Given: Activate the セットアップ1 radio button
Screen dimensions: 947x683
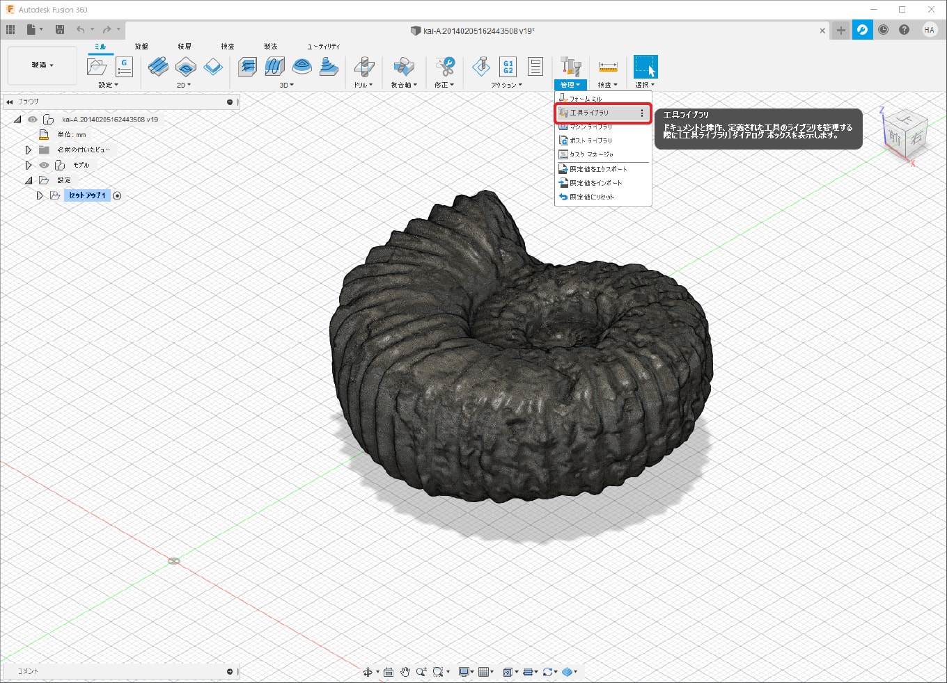Looking at the screenshot, I should click(117, 195).
